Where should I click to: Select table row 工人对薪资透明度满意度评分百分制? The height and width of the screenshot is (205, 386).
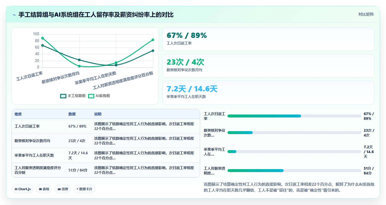click(x=106, y=170)
